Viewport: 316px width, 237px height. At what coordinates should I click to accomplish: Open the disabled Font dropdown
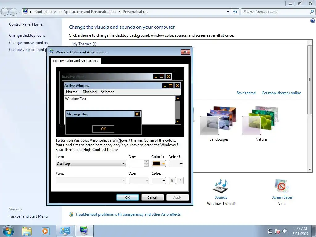(91, 180)
